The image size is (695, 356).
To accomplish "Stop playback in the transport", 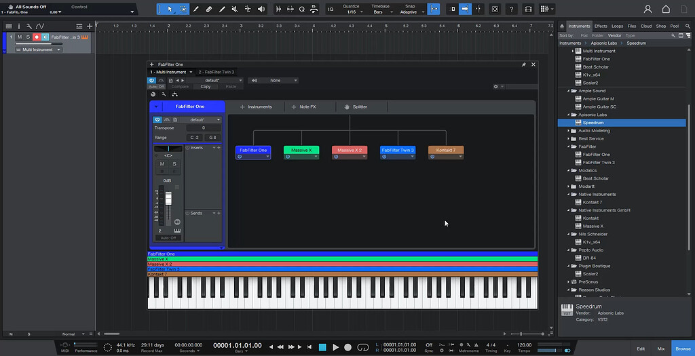I will [x=322, y=348].
